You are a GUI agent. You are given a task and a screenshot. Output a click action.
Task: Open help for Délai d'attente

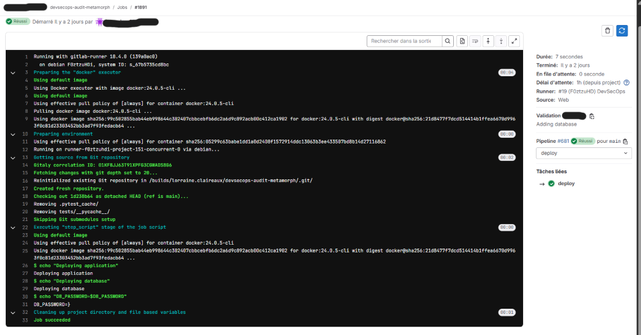click(626, 83)
